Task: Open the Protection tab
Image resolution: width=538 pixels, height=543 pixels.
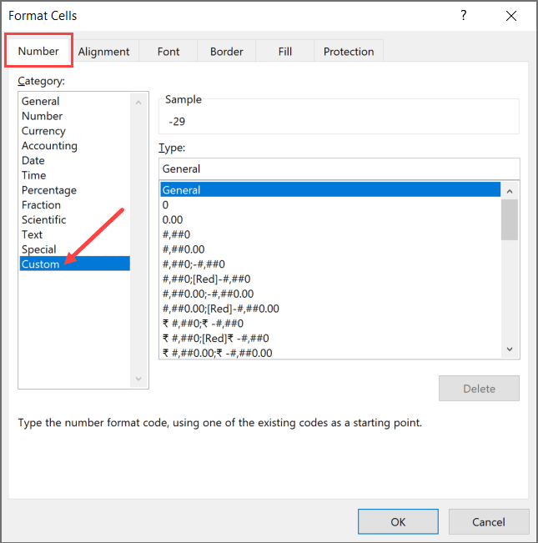Action: [349, 52]
